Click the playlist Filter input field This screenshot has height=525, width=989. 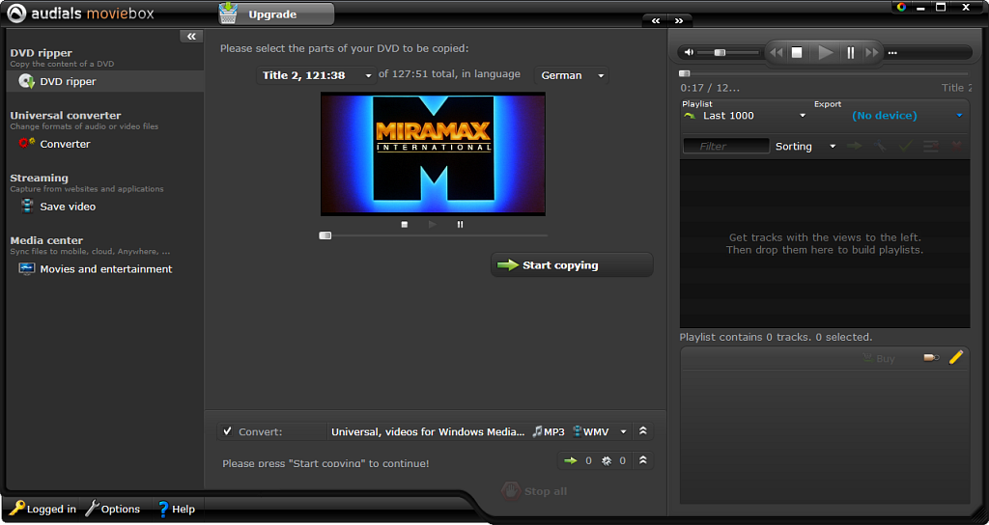[726, 147]
